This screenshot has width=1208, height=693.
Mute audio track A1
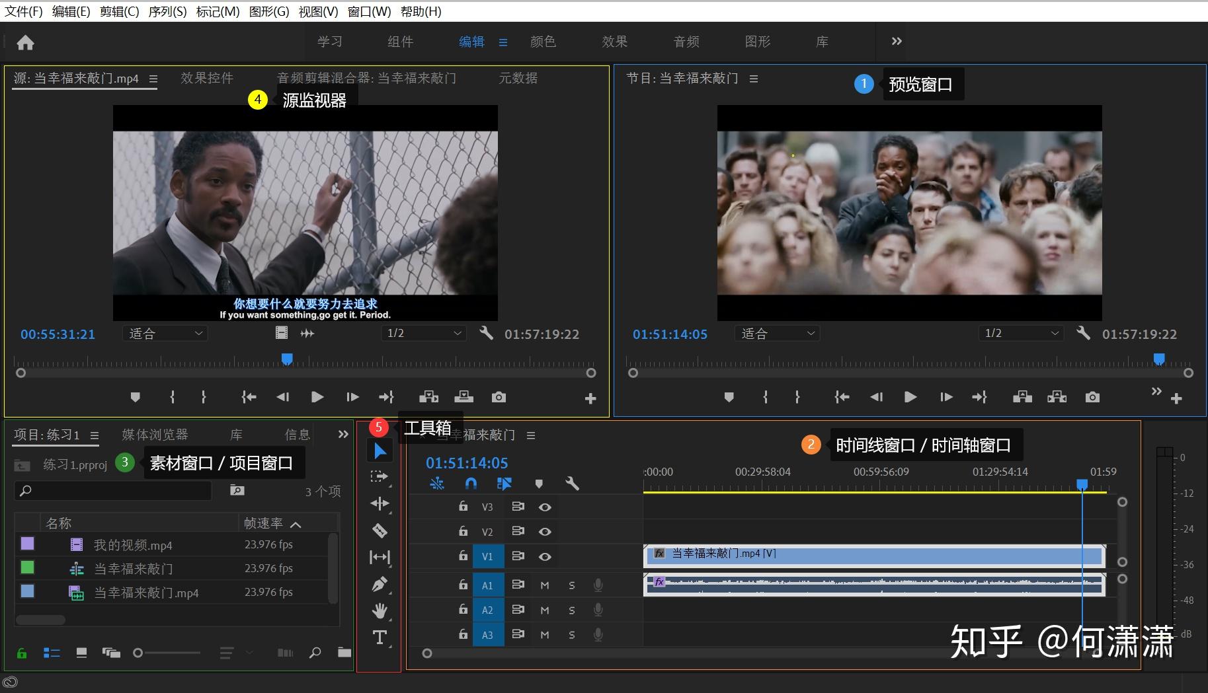point(545,585)
